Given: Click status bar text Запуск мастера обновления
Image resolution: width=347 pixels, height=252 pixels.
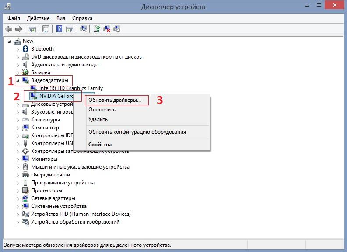Looking at the screenshot, I should (x=88, y=245).
